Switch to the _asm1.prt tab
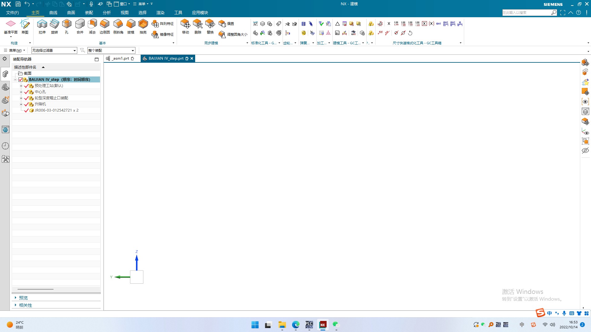591x332 pixels. (119, 58)
